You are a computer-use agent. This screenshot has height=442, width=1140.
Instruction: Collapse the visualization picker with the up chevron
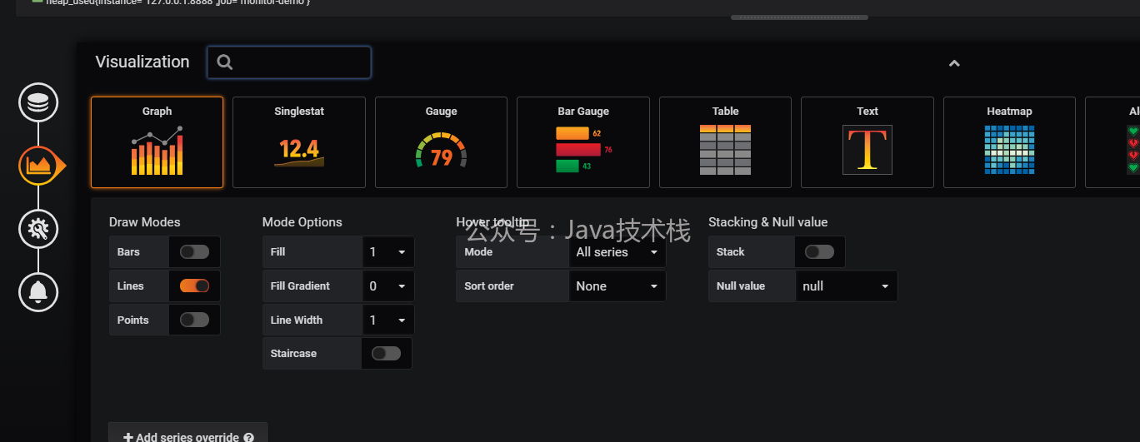click(954, 63)
